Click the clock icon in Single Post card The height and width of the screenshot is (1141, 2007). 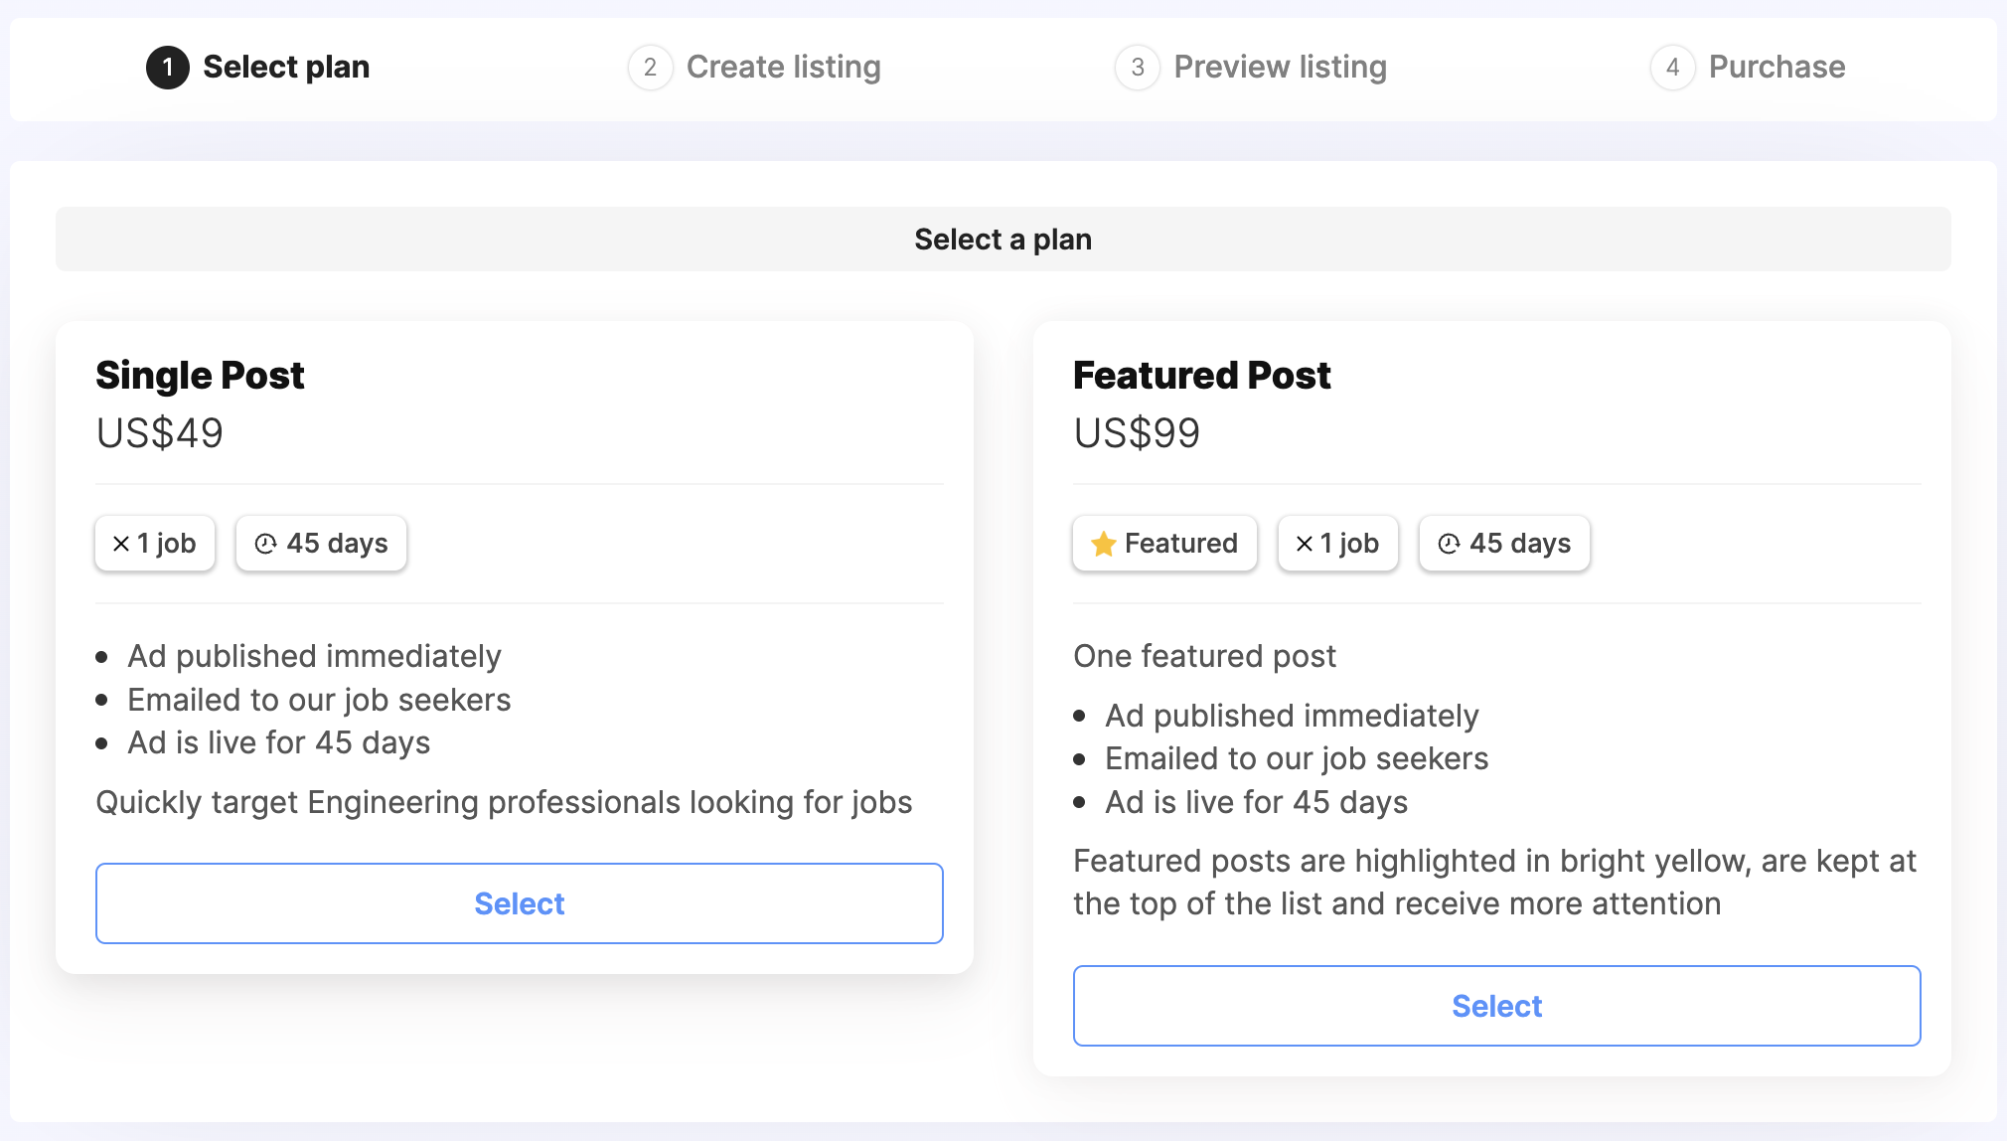[265, 544]
